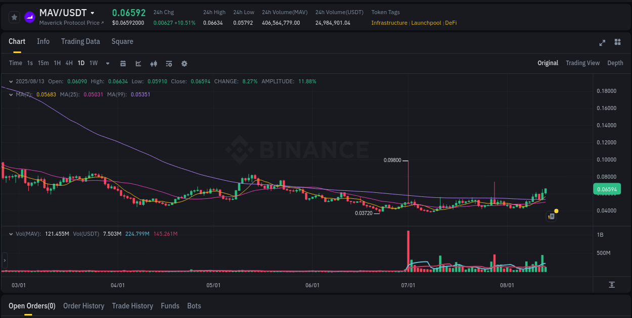Screen dimensions: 632x318
Task: Switch to Trading View chart mode
Action: click(582, 63)
